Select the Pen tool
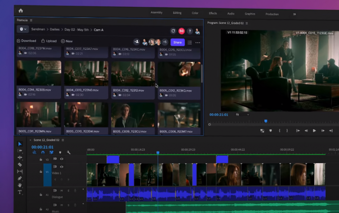 click(20, 178)
